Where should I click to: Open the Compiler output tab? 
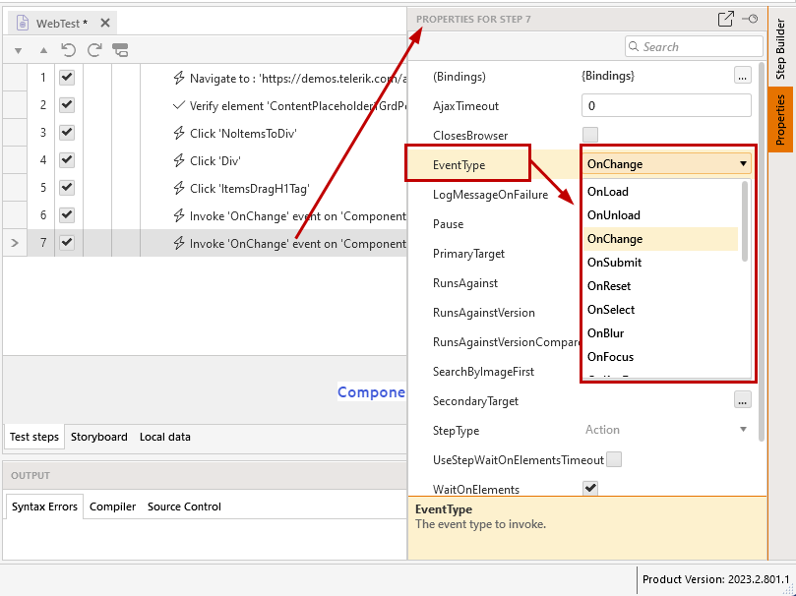tap(111, 507)
